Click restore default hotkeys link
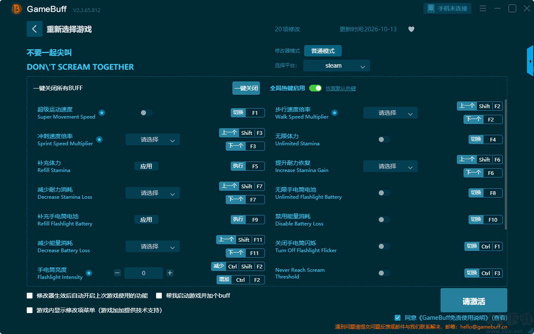 coord(341,89)
